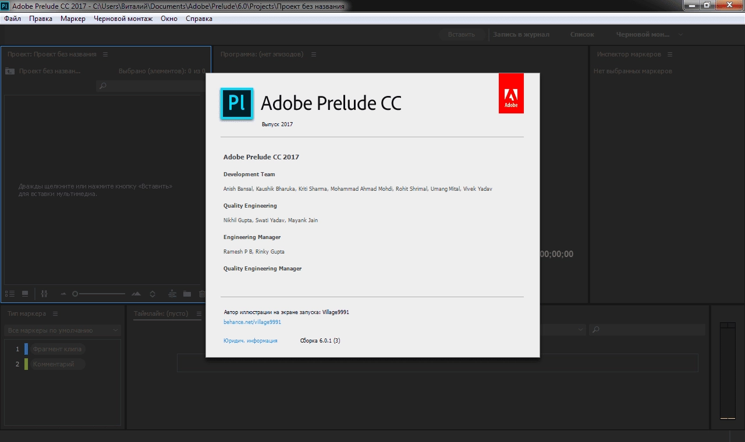Click the Вставить ingest button

click(462, 34)
